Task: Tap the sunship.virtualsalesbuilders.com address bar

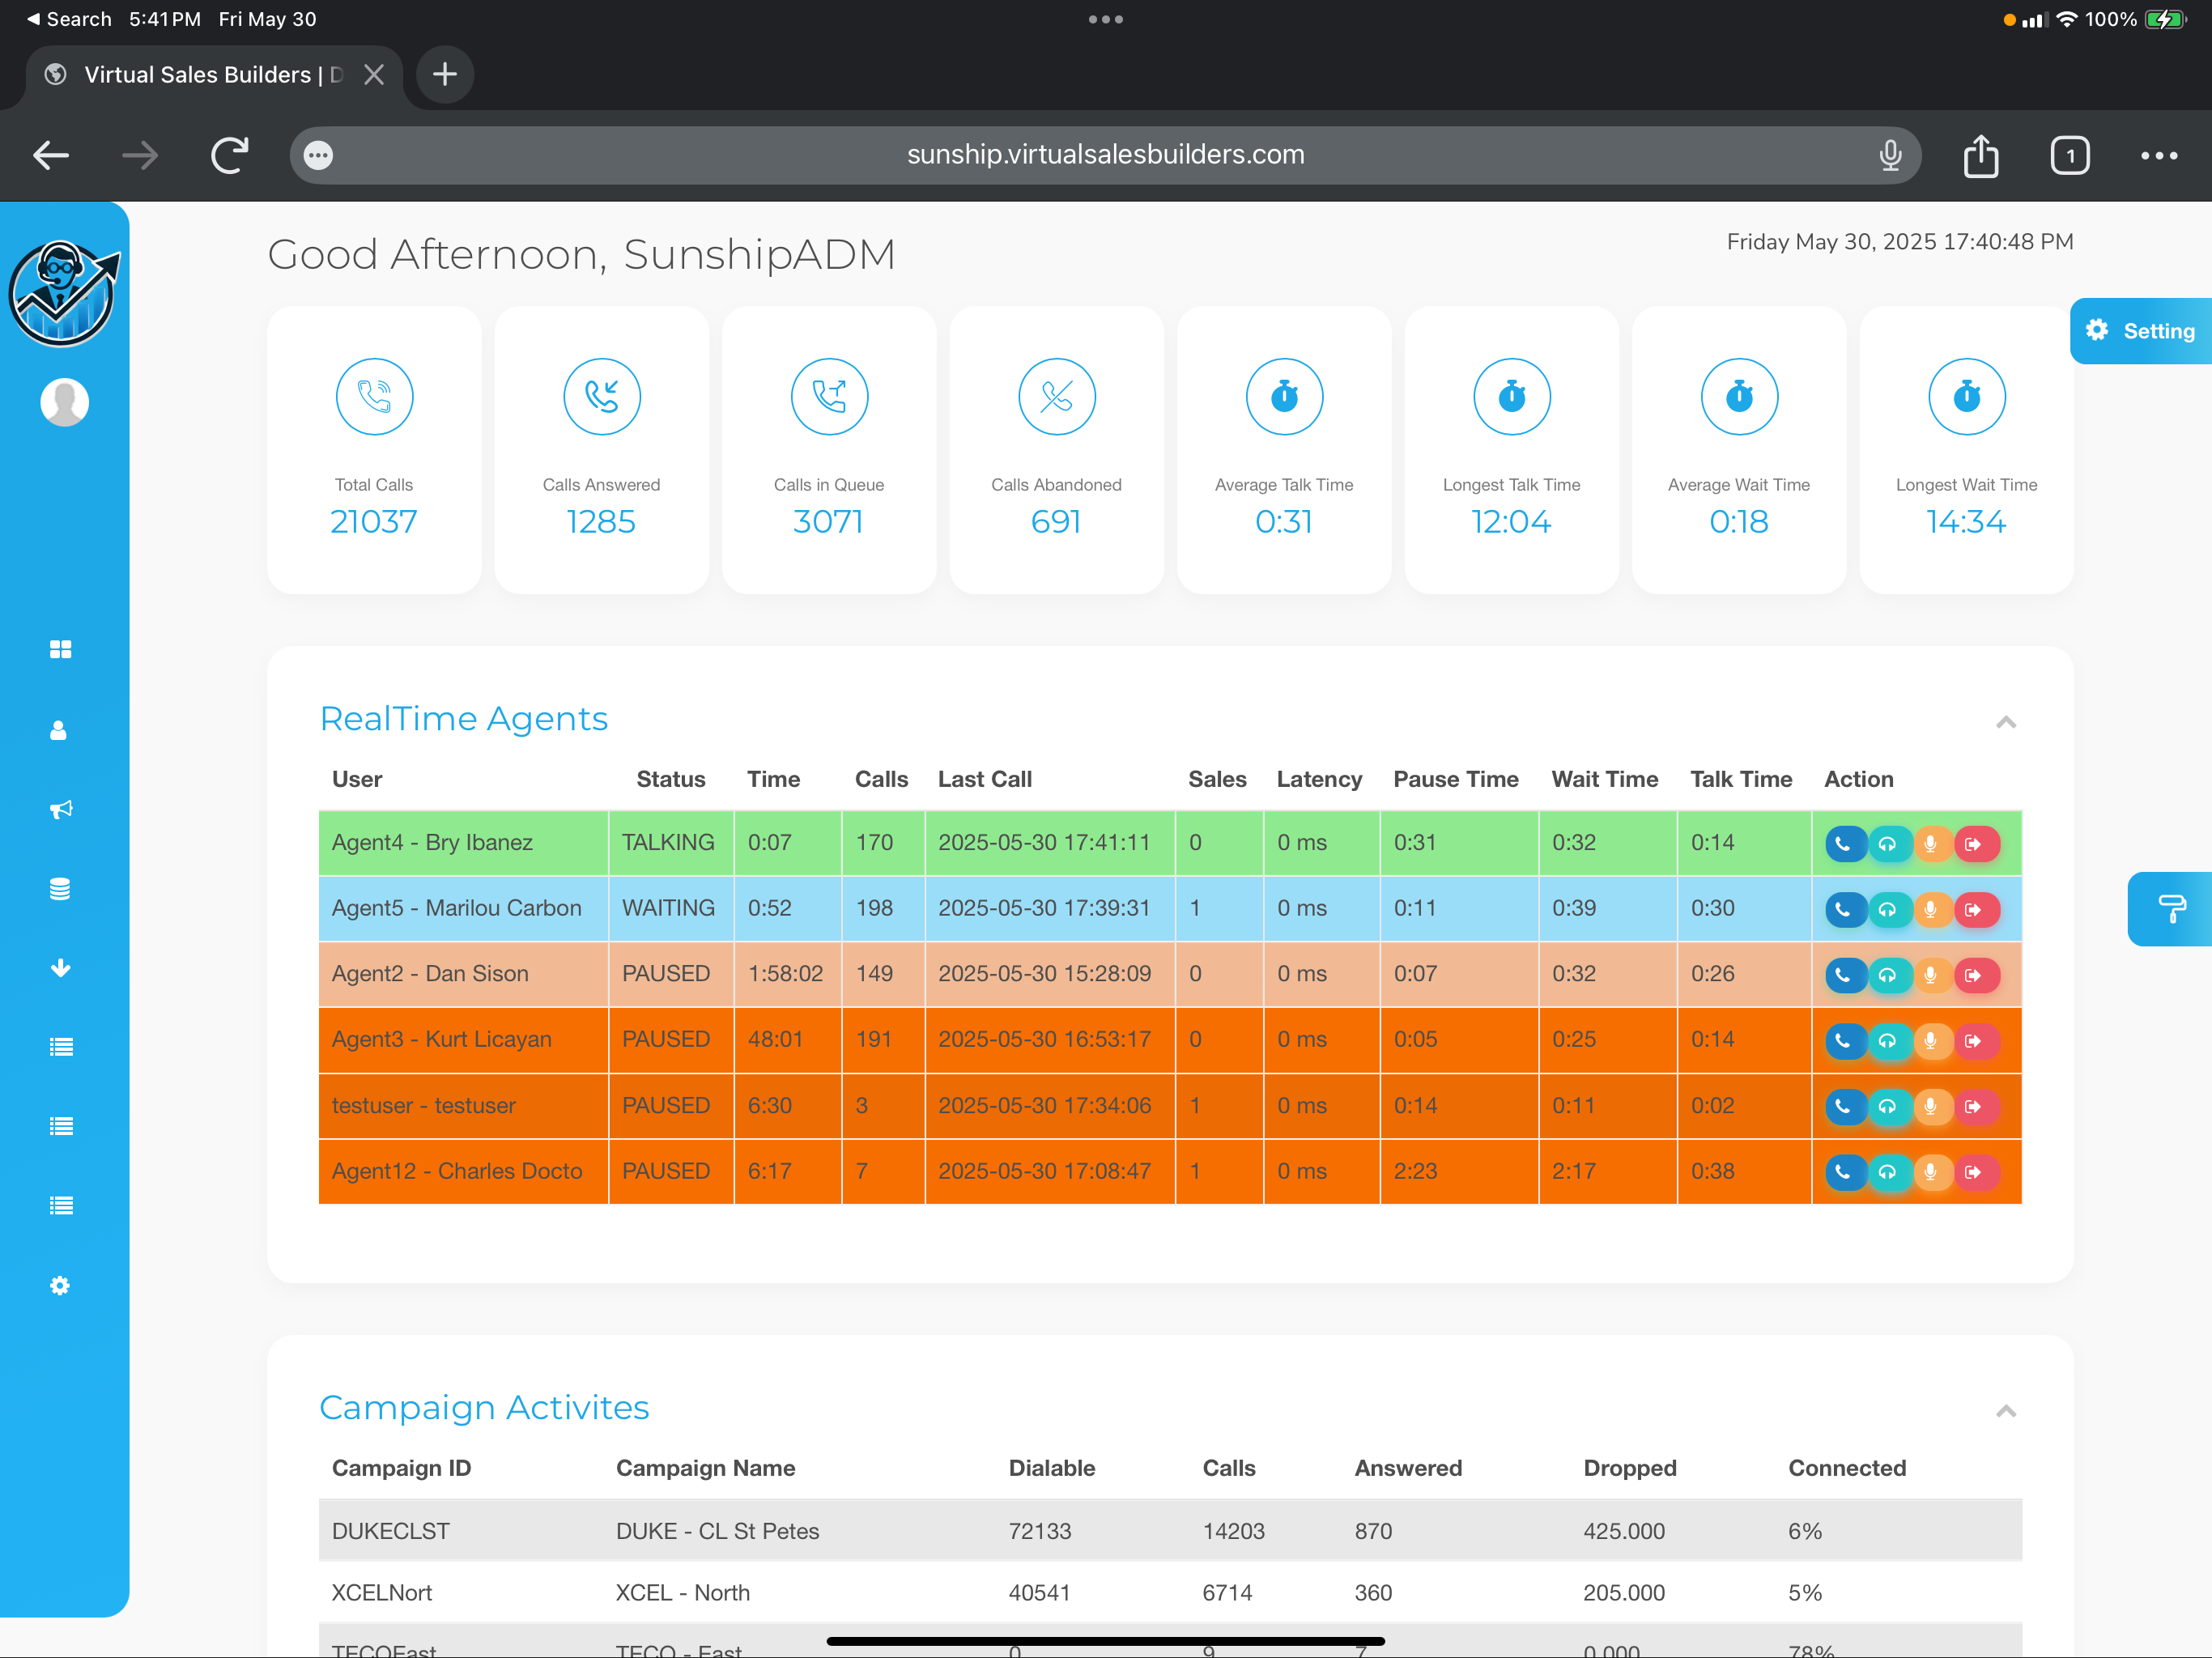Action: click(x=1104, y=155)
